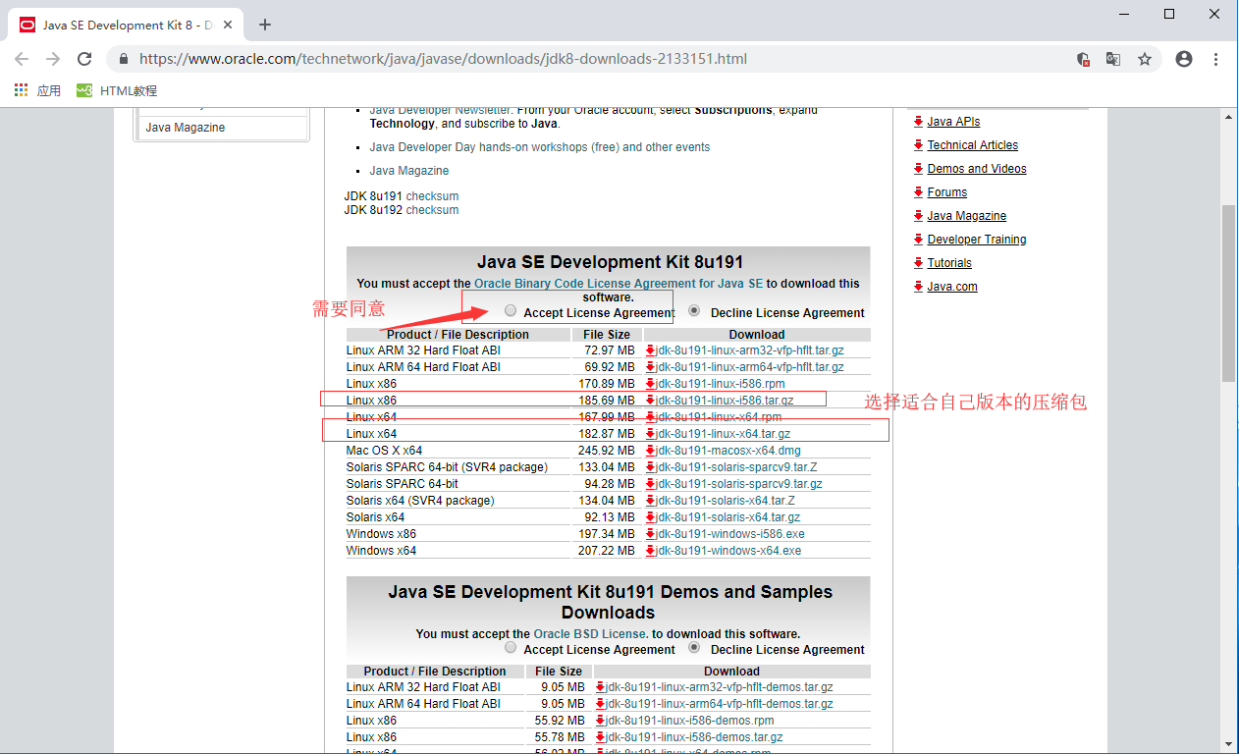
Task: Select Accept License Agreement for Demos and Samples
Action: tap(510, 648)
